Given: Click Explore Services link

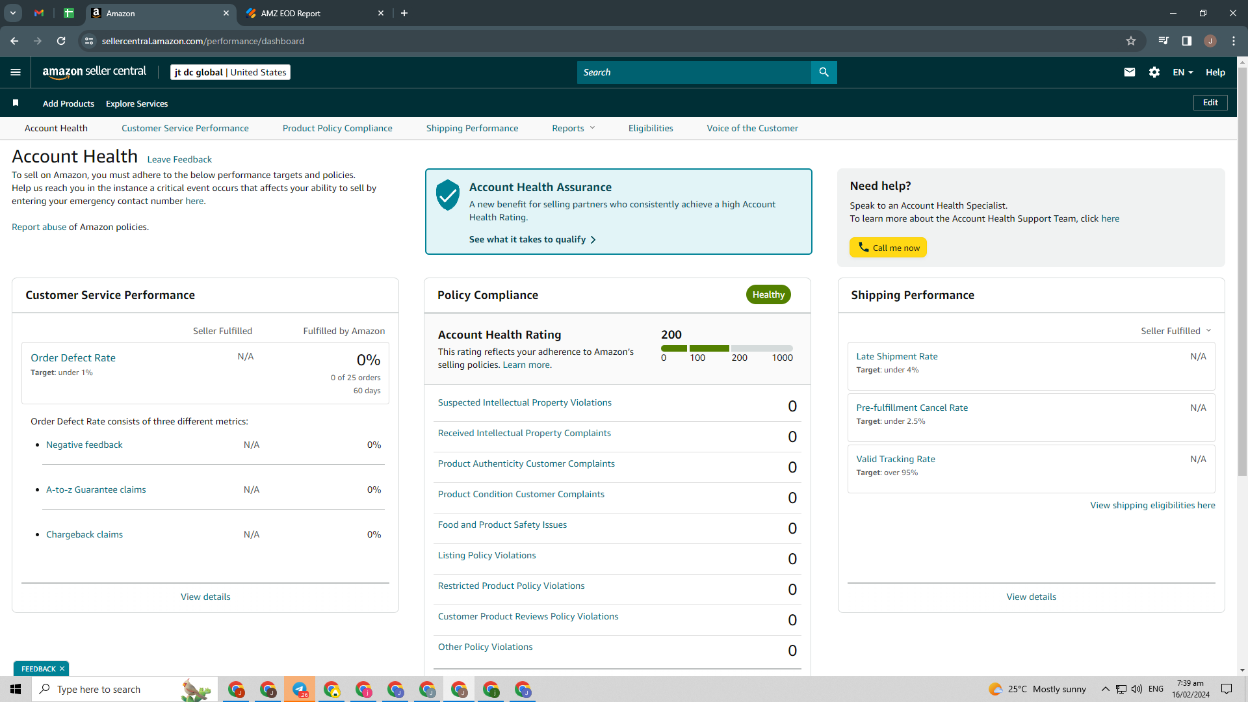Looking at the screenshot, I should pos(136,103).
